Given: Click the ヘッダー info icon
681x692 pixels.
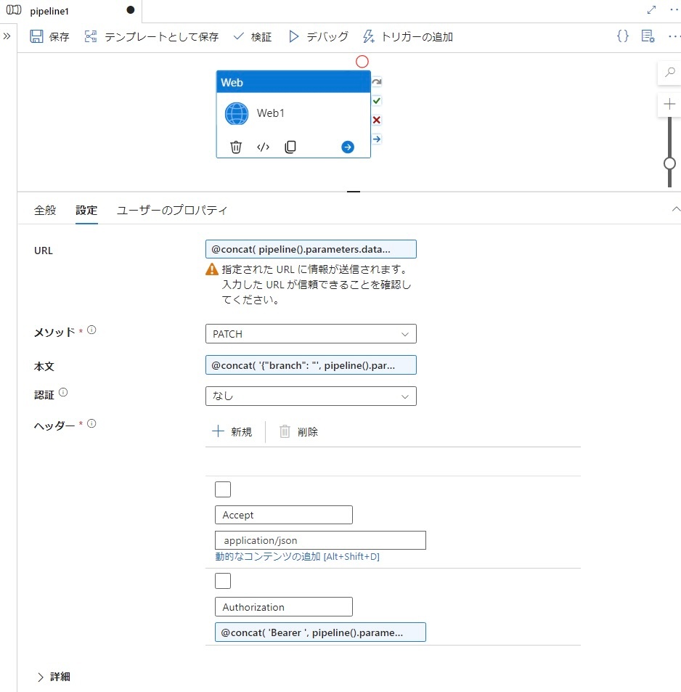Looking at the screenshot, I should [x=91, y=423].
